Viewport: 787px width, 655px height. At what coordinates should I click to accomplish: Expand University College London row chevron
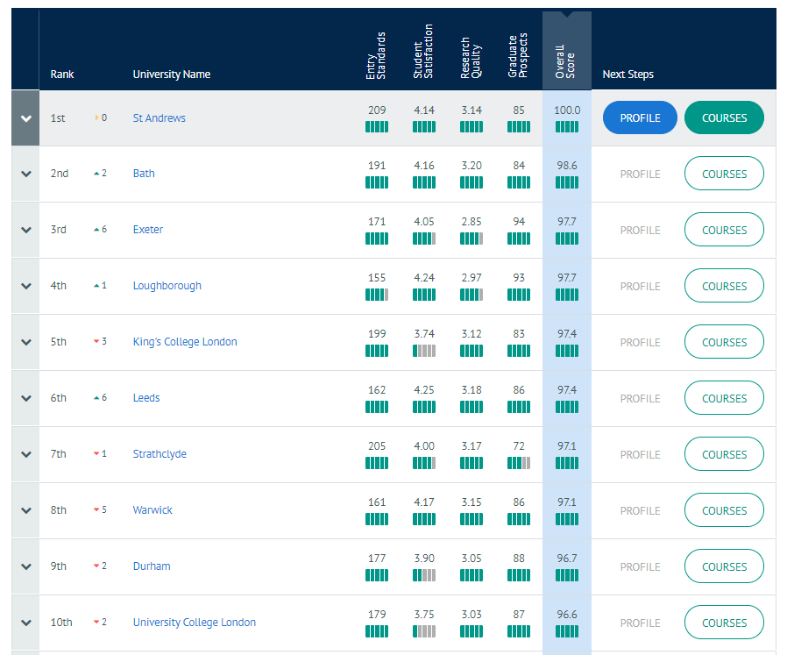coord(26,623)
